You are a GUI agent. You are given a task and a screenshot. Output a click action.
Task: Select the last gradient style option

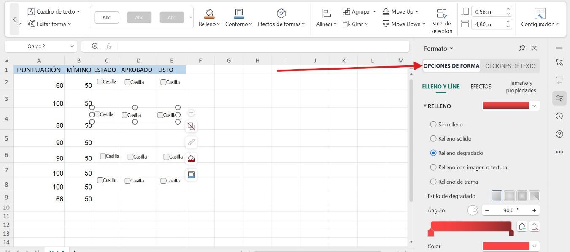coord(535,196)
